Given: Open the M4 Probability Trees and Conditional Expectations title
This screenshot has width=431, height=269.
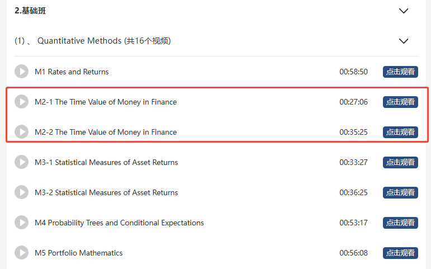Looking at the screenshot, I should (119, 223).
